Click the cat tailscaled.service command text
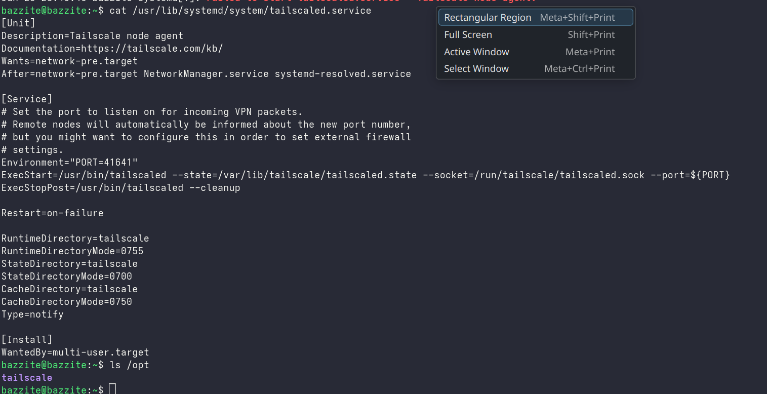Image resolution: width=767 pixels, height=394 pixels. pos(240,11)
